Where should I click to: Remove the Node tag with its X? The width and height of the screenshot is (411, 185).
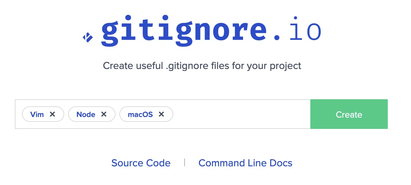[x=104, y=114]
